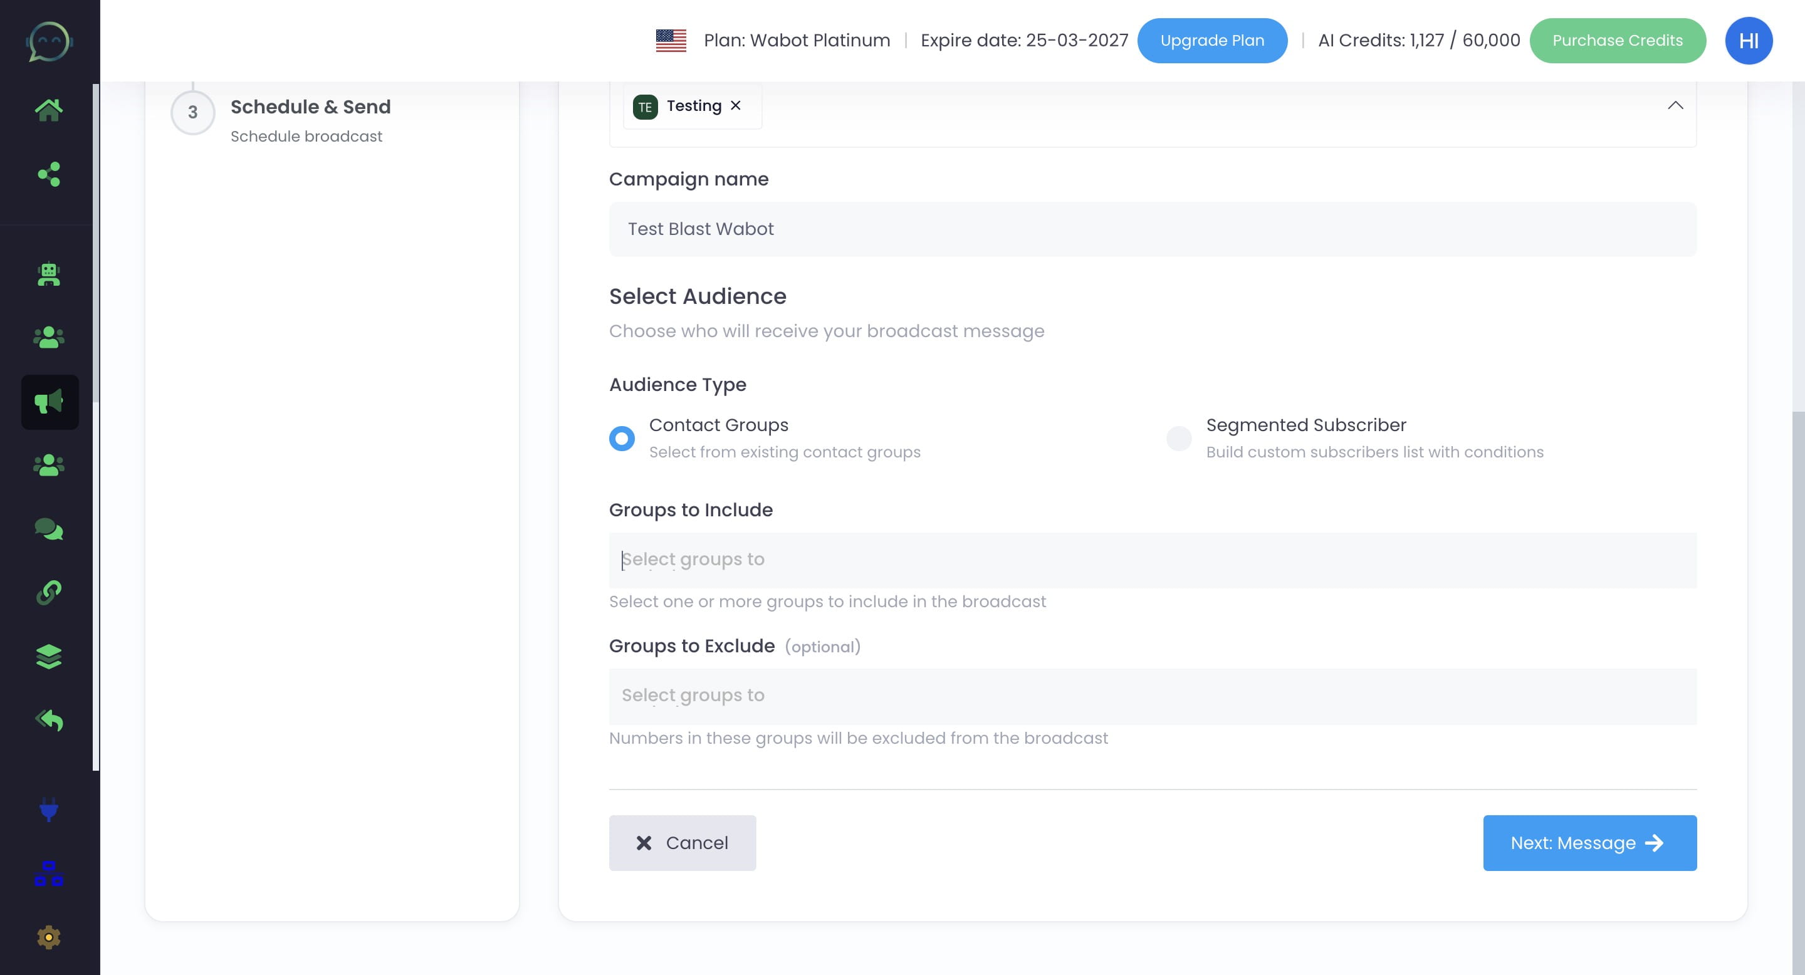Open the Groups to Include selector
Image resolution: width=1805 pixels, height=975 pixels.
tap(1153, 560)
